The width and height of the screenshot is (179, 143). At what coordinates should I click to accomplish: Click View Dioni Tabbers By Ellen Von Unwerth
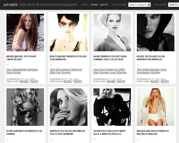point(66,71)
